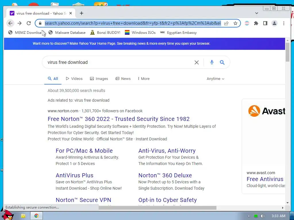This screenshot has height=220, width=294.
Task: Open For PC/Mac & Mobile link
Action: (84, 151)
